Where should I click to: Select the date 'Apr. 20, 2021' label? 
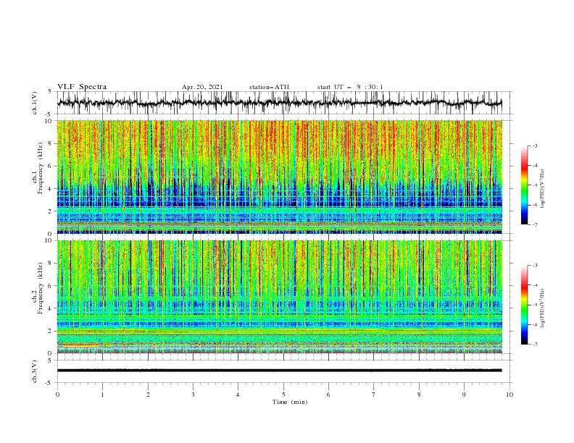click(202, 87)
